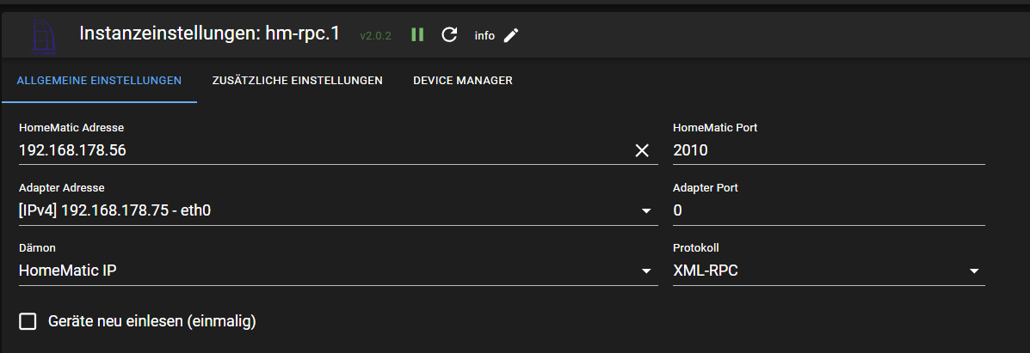This screenshot has height=353, width=1030.
Task: Focus the HomeMatic Adresse text field
Action: (x=318, y=151)
